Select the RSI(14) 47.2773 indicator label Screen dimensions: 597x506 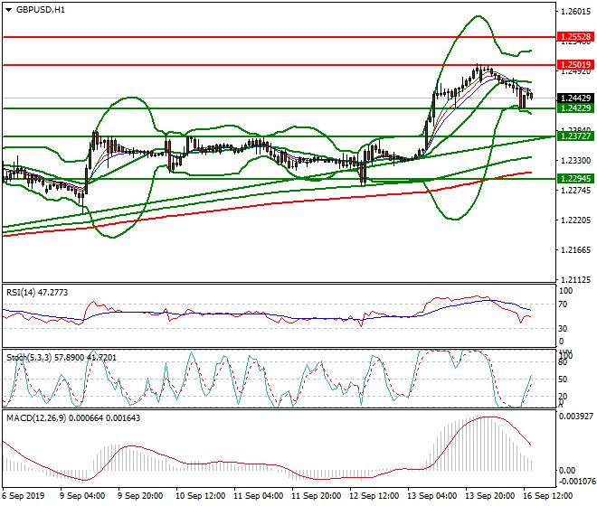37,293
